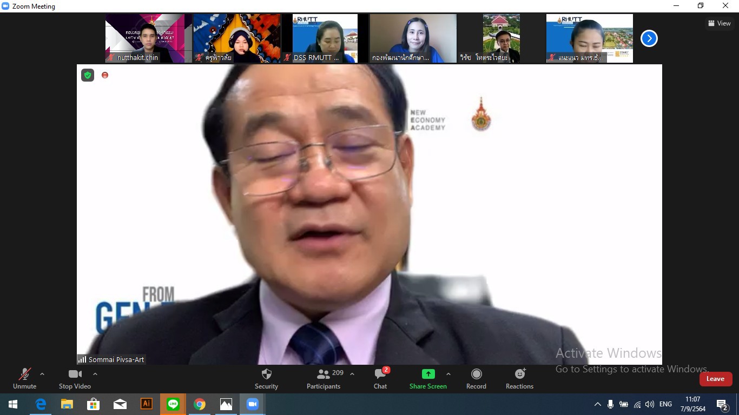Expand the Participants options arrow

(352, 374)
